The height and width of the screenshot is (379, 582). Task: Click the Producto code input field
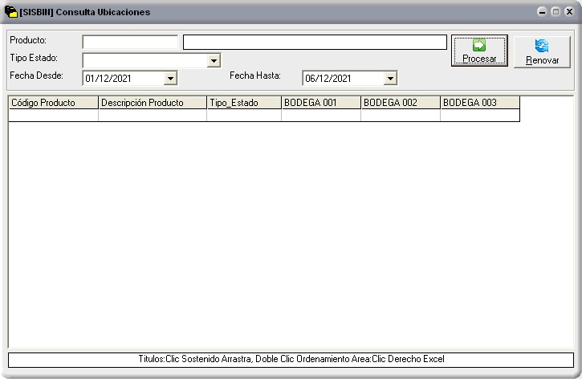pos(130,42)
